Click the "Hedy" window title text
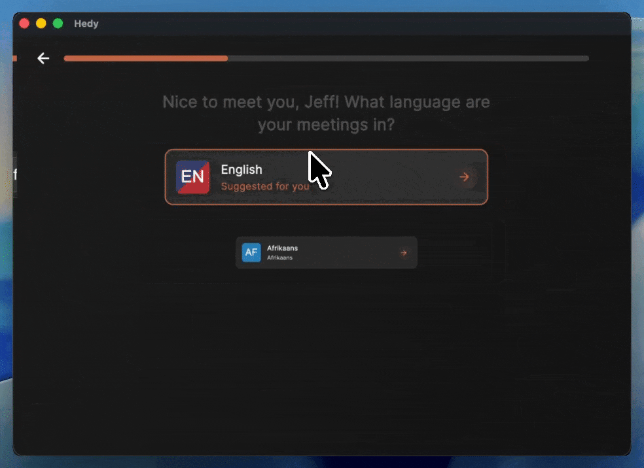This screenshot has width=644, height=468. (x=86, y=24)
